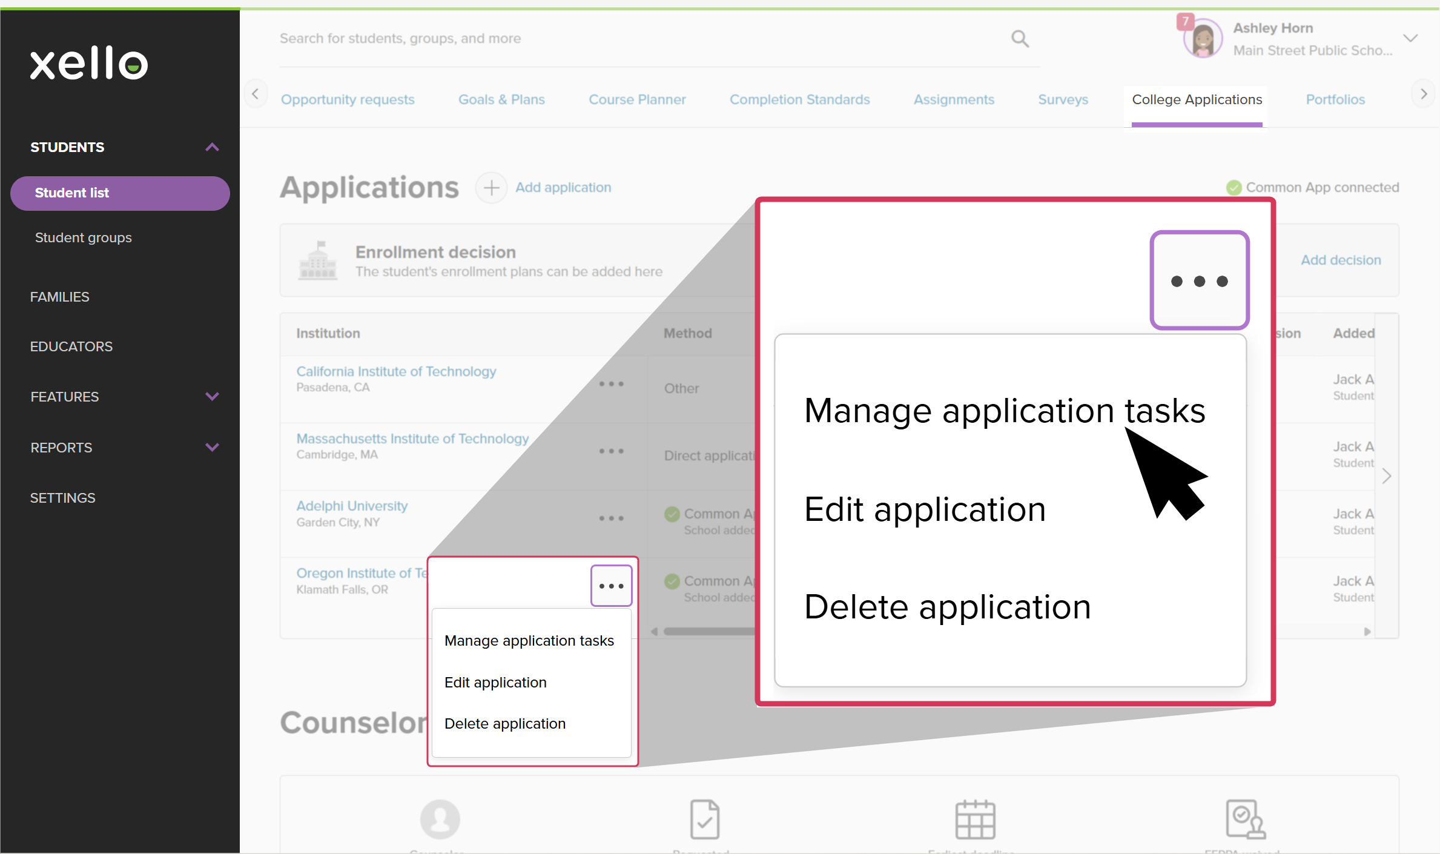Viewport: 1440px width, 854px height.
Task: Open three-dot menu for Adelphi University
Action: (x=611, y=518)
